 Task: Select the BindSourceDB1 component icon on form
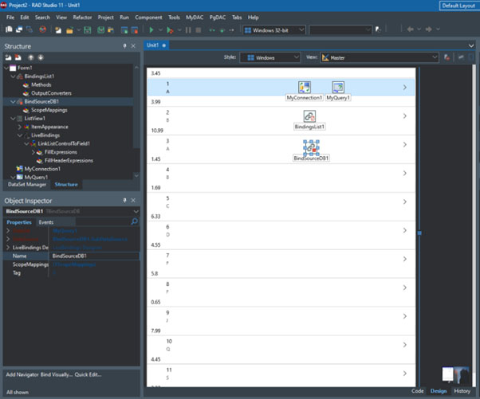pyautogui.click(x=311, y=147)
